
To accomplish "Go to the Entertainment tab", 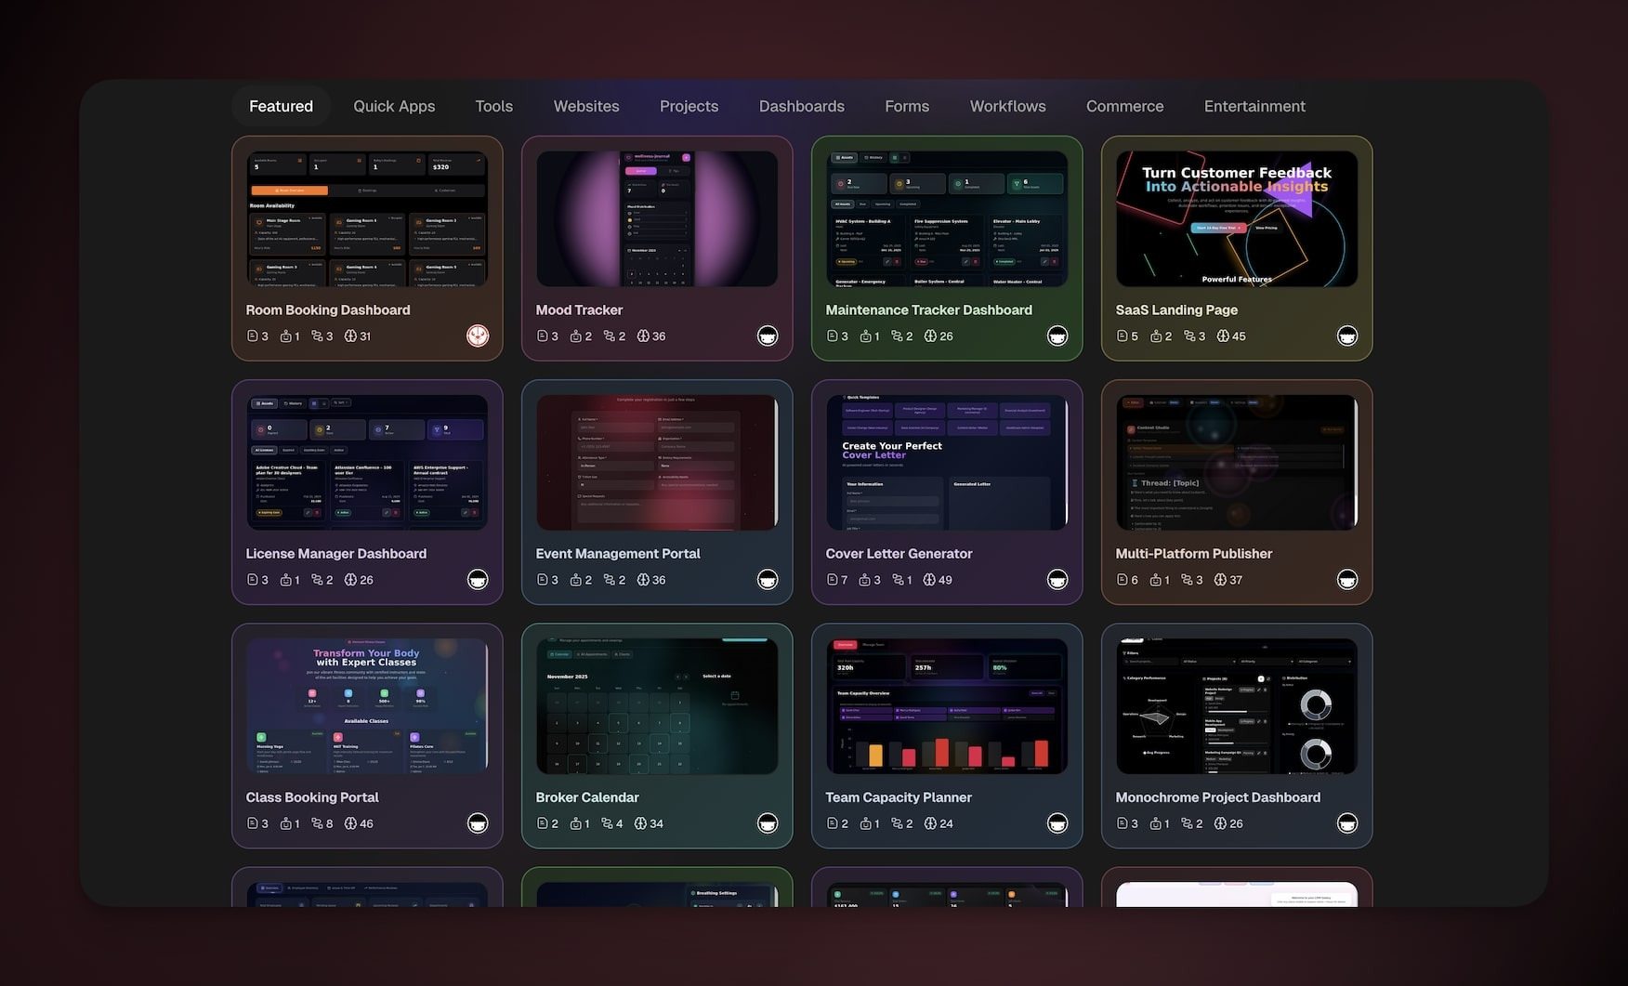I will point(1254,106).
